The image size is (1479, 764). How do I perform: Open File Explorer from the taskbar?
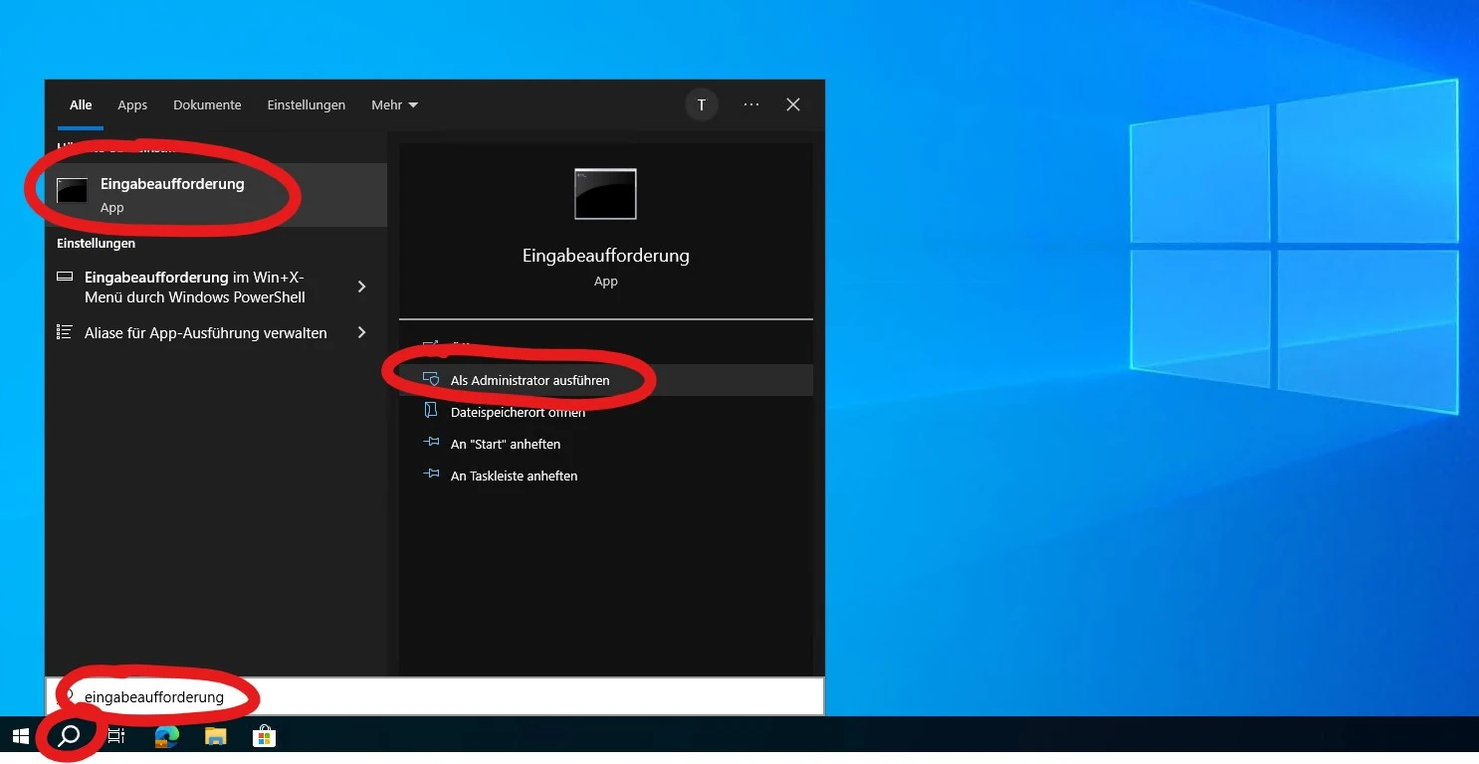215,736
